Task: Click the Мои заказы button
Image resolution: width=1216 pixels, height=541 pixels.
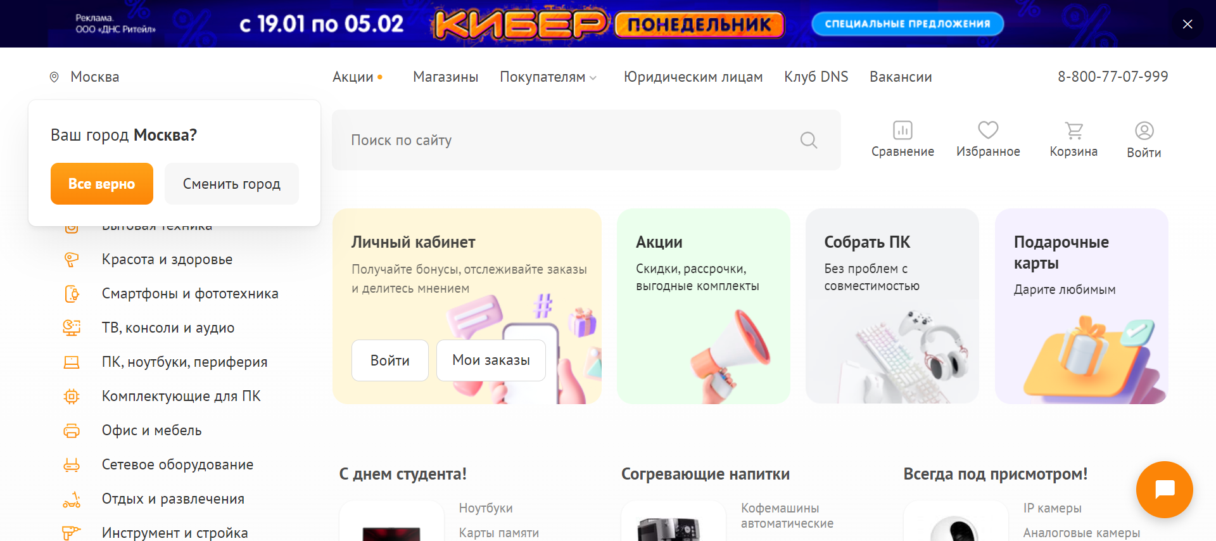Action: click(491, 360)
